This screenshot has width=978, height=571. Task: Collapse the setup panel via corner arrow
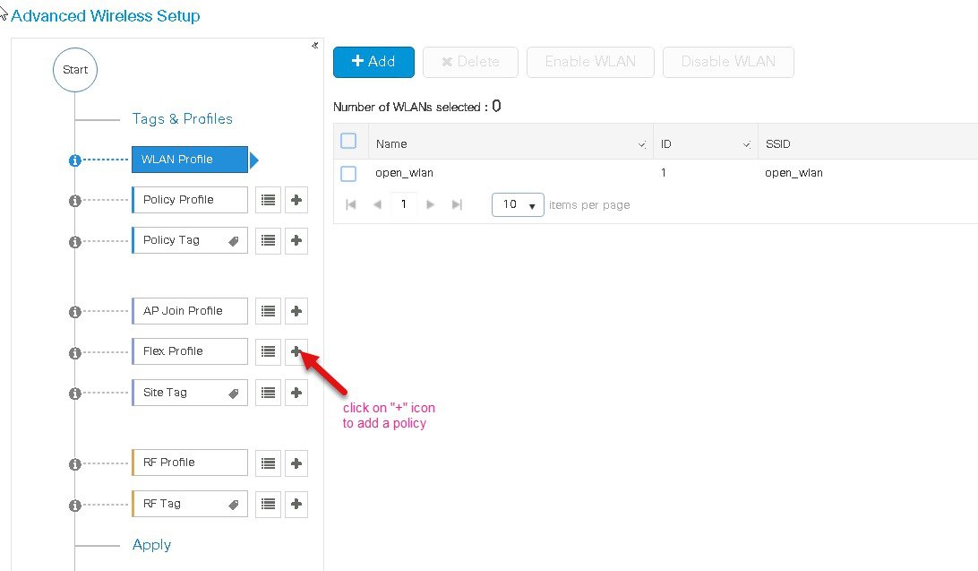click(315, 46)
